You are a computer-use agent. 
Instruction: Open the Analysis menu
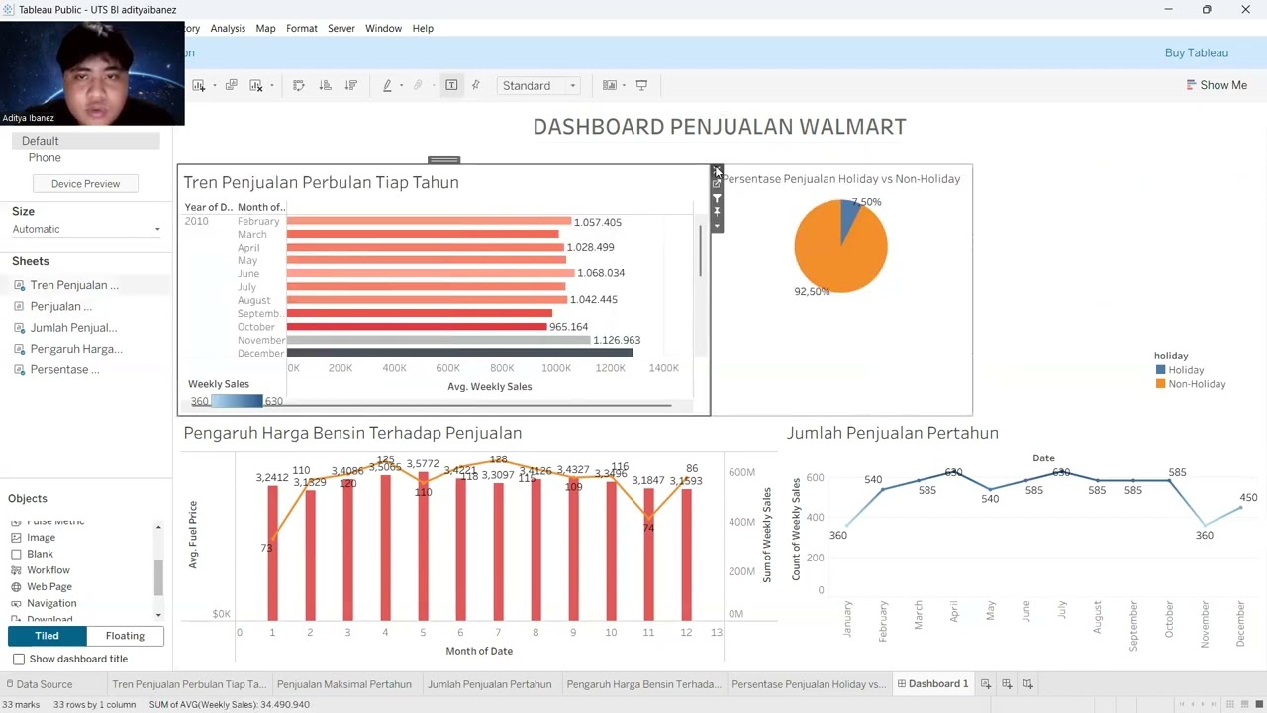[x=228, y=28]
